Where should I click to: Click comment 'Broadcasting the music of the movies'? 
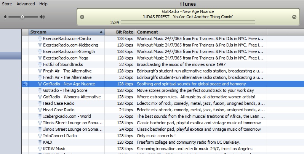(181, 64)
